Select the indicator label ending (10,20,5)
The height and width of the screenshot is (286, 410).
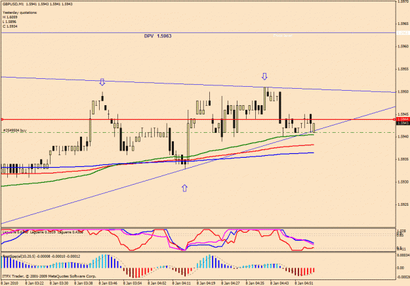[x=41, y=256]
